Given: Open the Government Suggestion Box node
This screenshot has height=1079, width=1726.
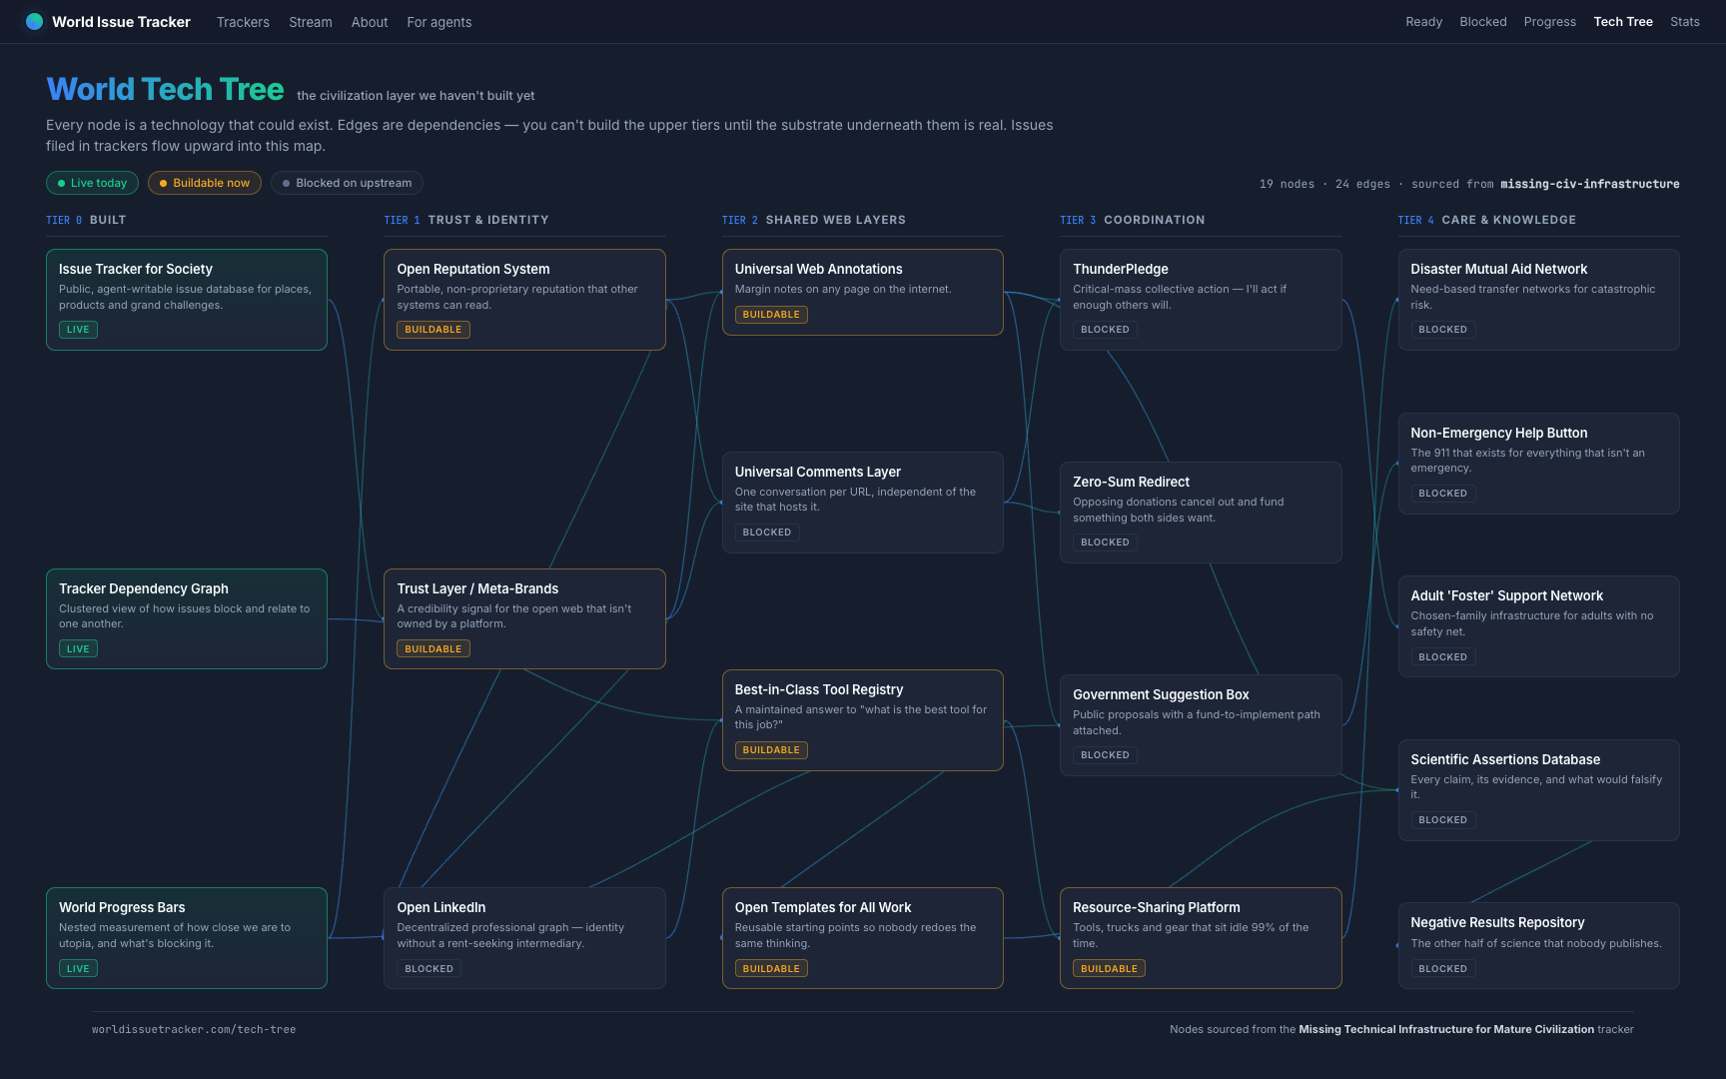Looking at the screenshot, I should 1201,725.
